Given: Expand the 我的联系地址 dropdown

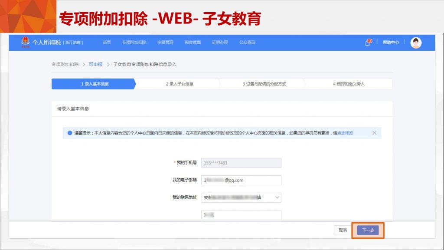Looking at the screenshot, I should (277, 197).
